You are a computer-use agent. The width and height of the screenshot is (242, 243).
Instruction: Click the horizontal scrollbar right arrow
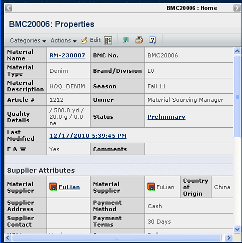(x=228, y=238)
